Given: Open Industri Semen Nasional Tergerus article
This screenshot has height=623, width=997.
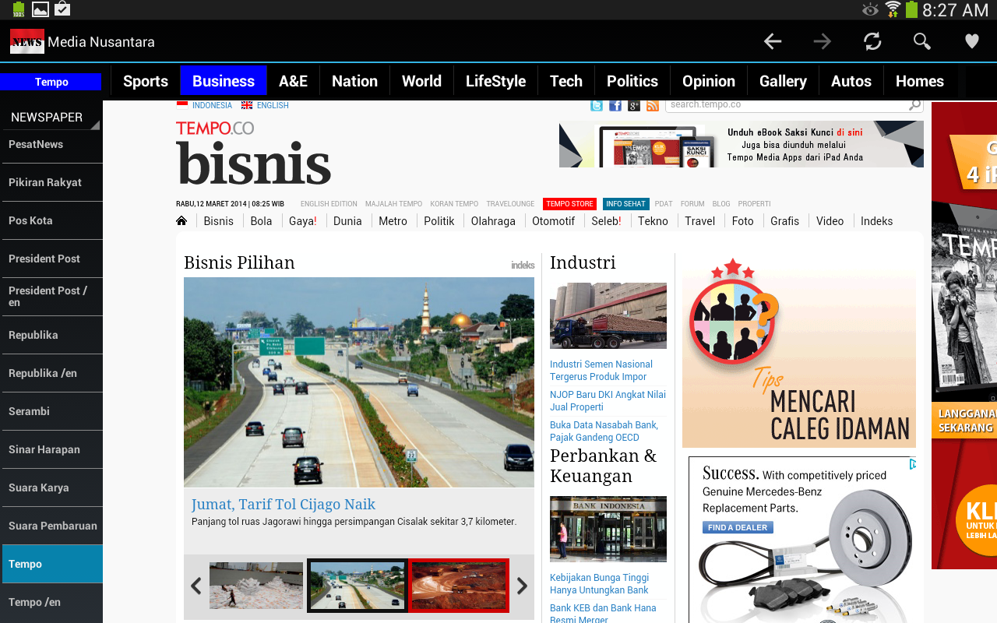Looking at the screenshot, I should [601, 370].
